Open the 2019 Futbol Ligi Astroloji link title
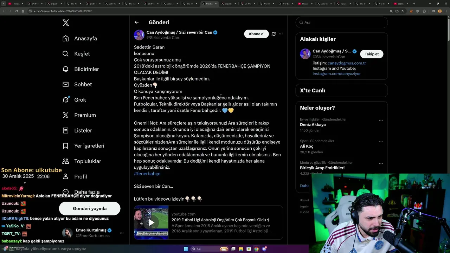This screenshot has width=450, height=253. (x=220, y=220)
